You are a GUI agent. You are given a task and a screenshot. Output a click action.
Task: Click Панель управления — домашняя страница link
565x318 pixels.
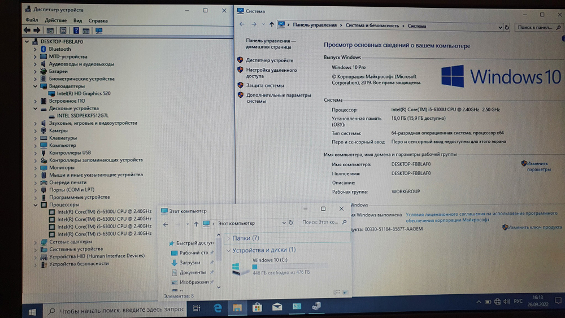pyautogui.click(x=271, y=44)
